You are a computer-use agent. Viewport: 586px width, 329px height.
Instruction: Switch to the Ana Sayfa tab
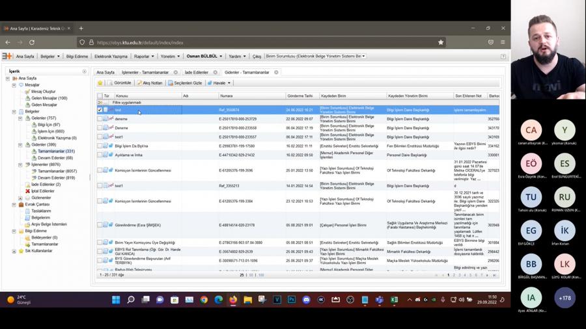[105, 72]
